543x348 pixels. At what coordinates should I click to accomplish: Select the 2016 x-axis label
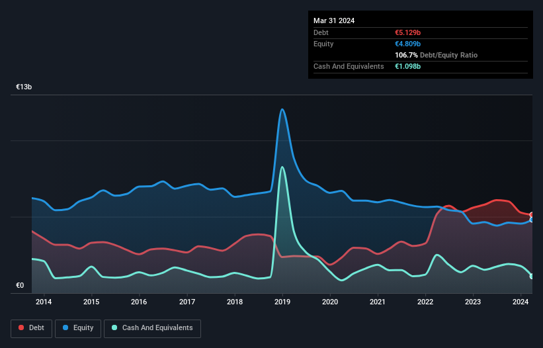tap(139, 302)
